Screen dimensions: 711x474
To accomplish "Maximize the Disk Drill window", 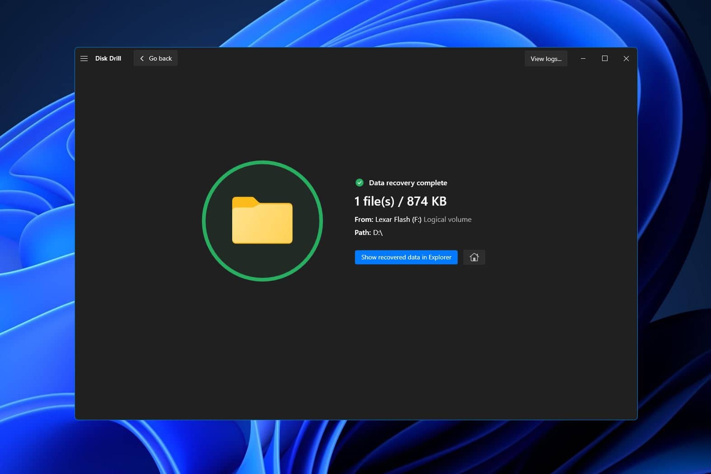I will pos(604,58).
